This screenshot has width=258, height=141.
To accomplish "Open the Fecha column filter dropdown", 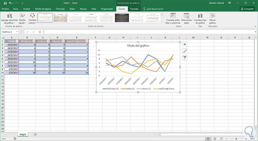I will (x=17, y=41).
